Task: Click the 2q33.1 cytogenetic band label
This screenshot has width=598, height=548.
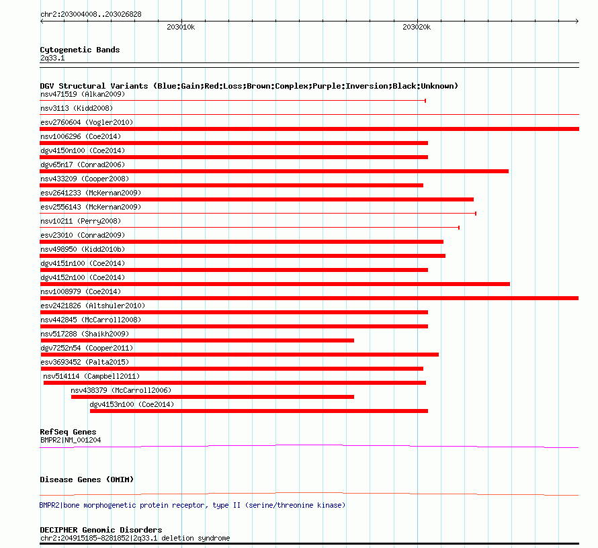Action: (52, 58)
